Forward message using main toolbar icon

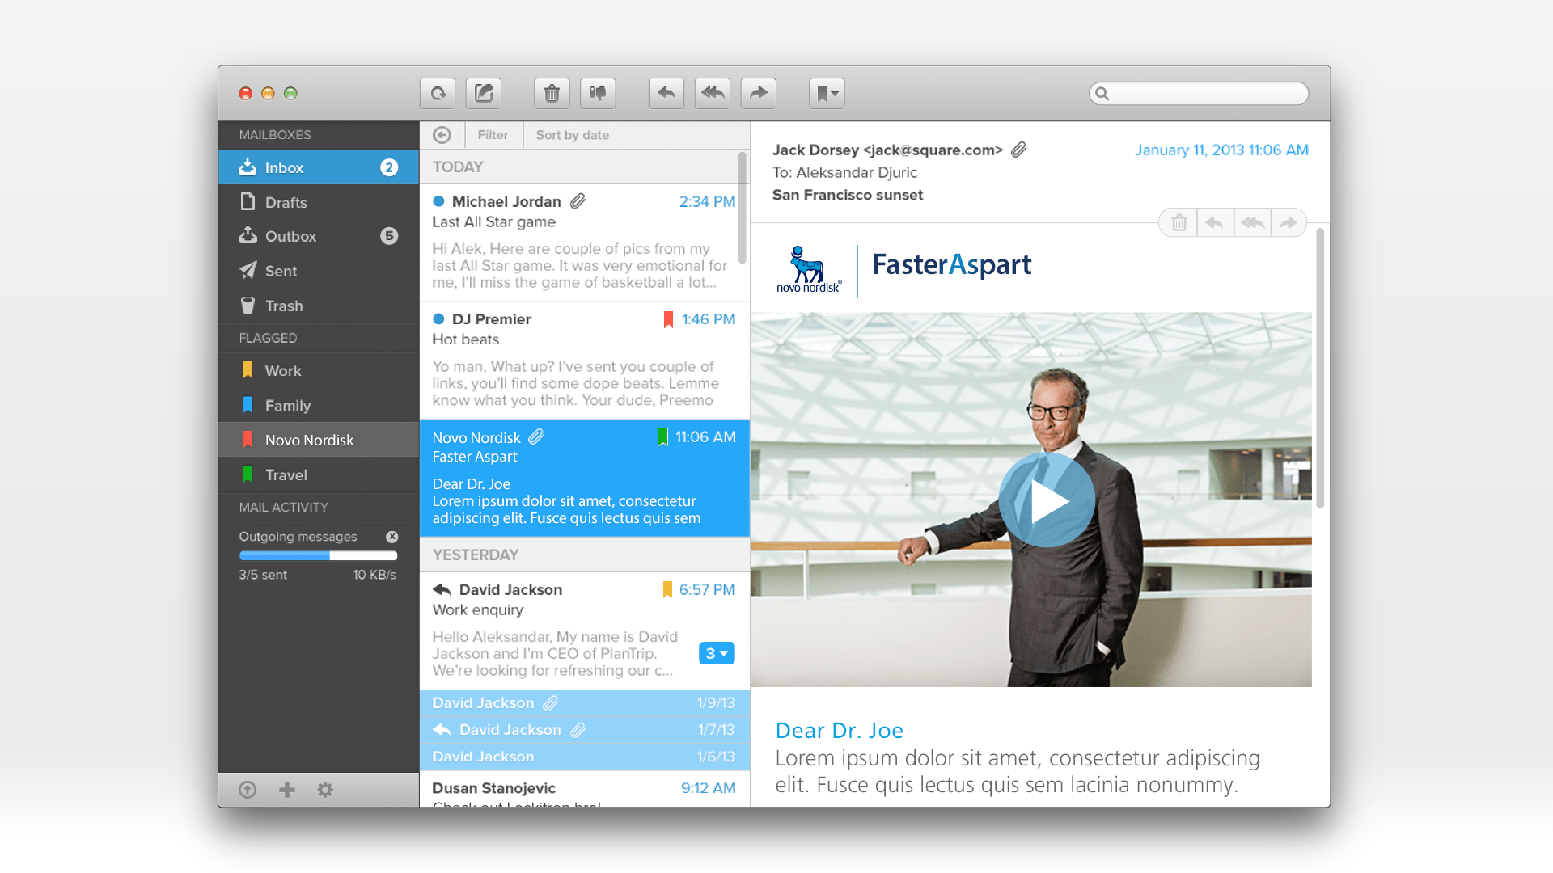pyautogui.click(x=759, y=94)
